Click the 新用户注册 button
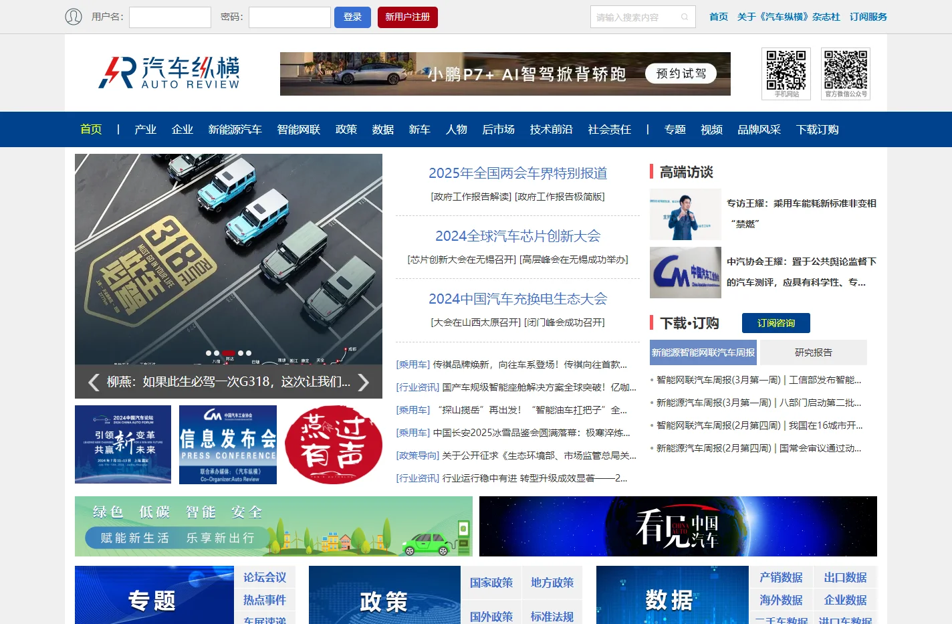The width and height of the screenshot is (952, 624). (x=408, y=17)
